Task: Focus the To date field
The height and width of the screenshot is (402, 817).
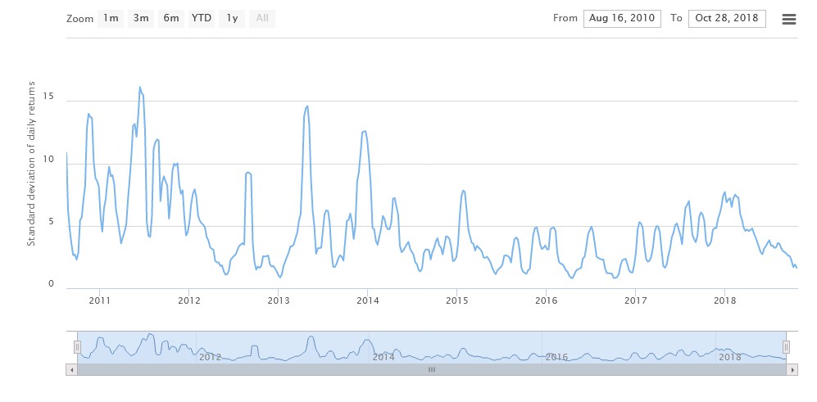Action: (728, 18)
